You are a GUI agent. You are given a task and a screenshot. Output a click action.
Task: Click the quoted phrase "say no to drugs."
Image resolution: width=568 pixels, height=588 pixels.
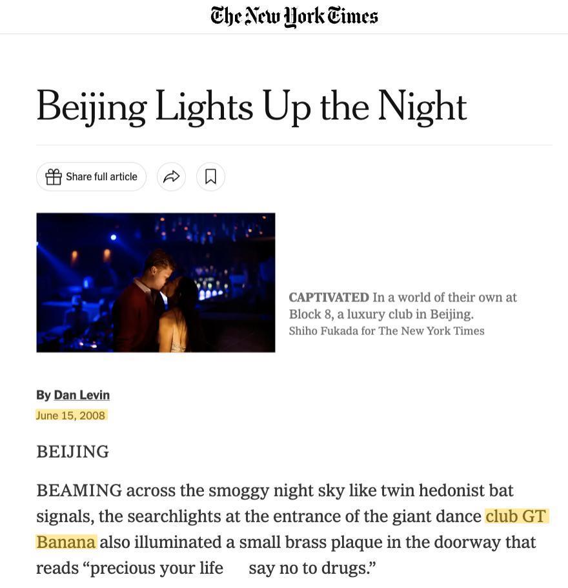[312, 568]
